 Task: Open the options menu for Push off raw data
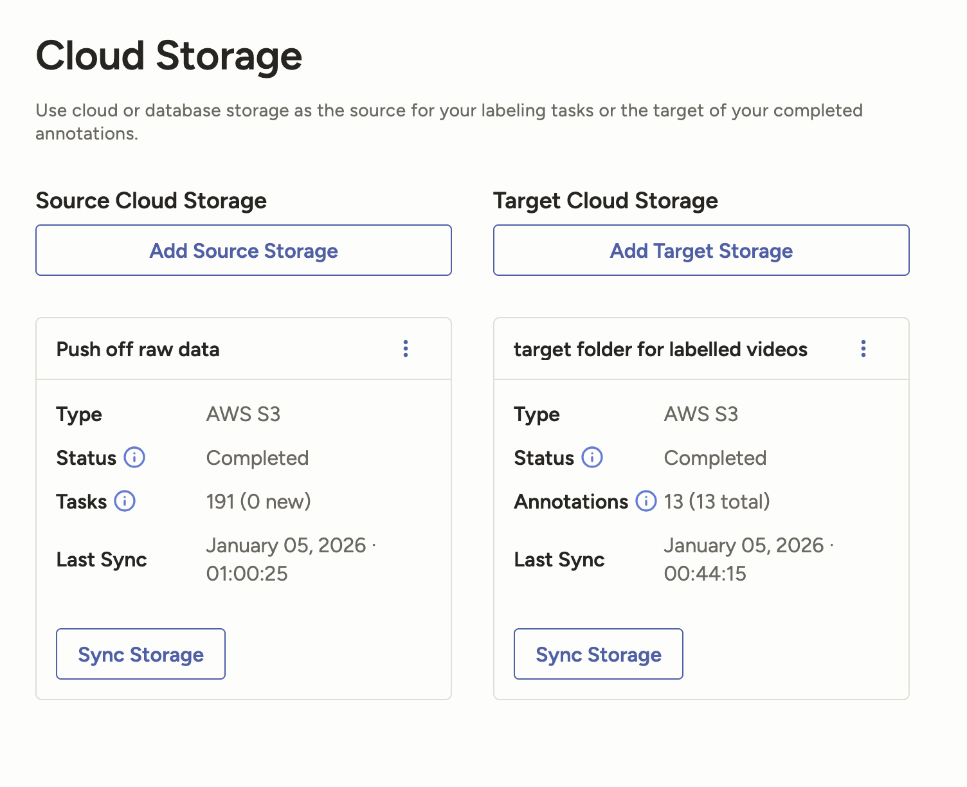tap(406, 348)
